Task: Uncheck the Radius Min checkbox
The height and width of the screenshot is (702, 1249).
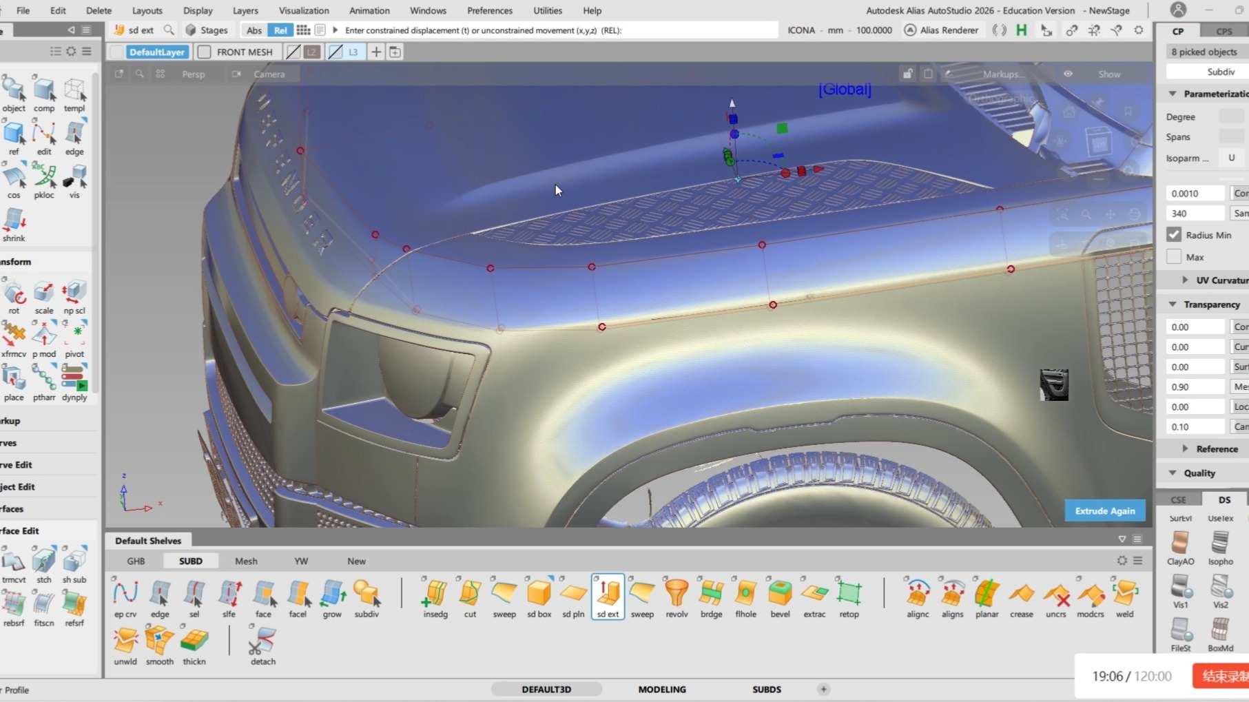Action: [x=1174, y=235]
